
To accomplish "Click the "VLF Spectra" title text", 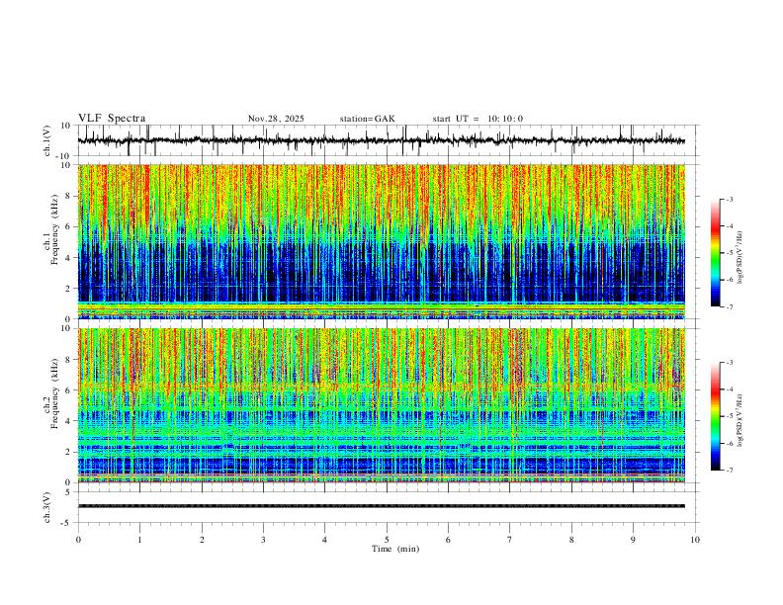I will 112,119.
